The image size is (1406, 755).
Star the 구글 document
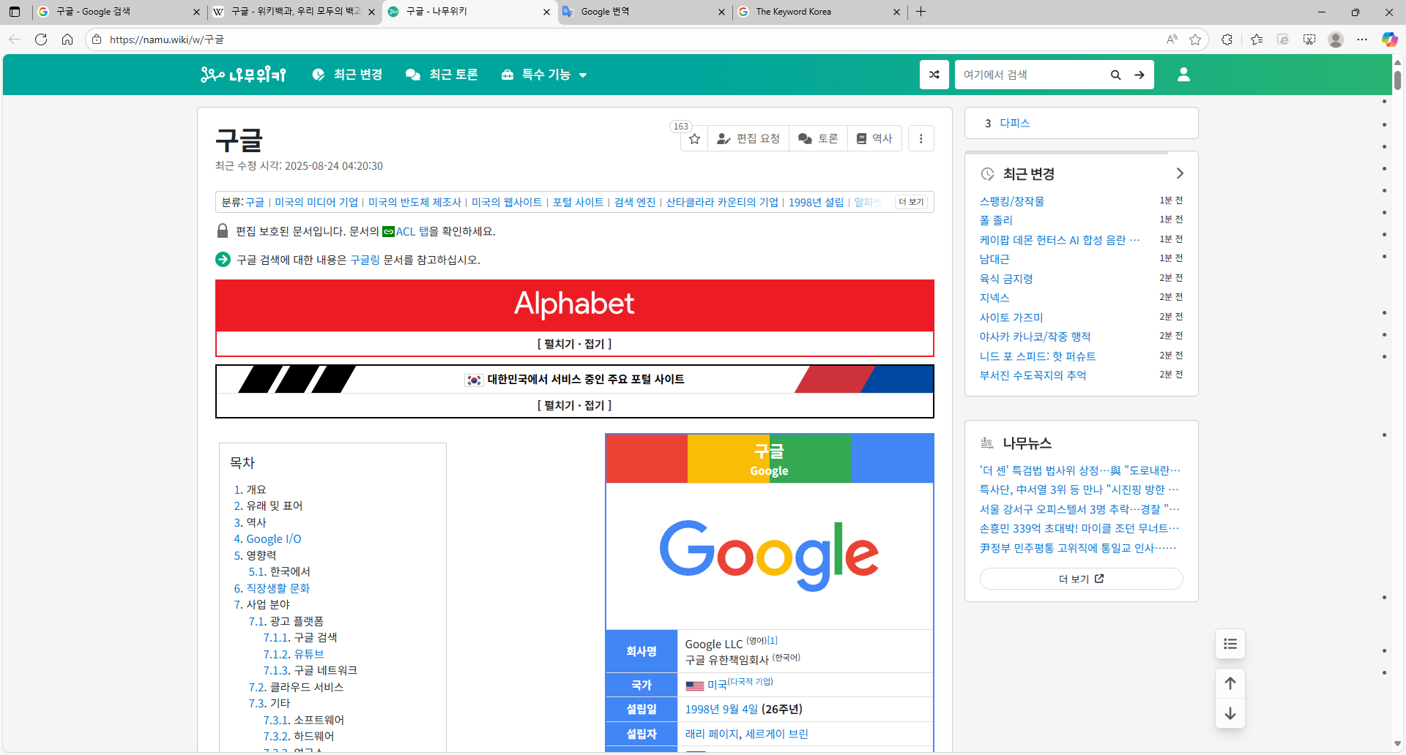(x=694, y=138)
